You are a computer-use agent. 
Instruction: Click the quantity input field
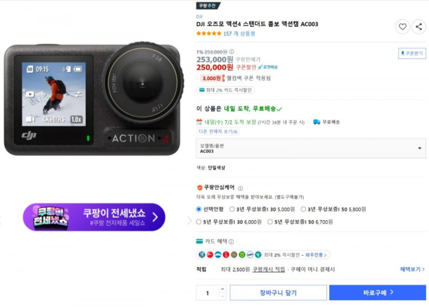(208, 293)
